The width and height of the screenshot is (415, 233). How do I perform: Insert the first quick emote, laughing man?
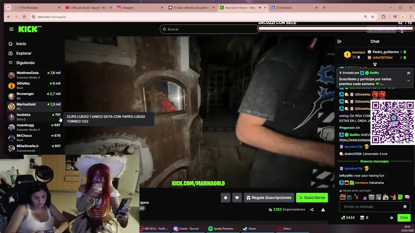[x=342, y=197]
